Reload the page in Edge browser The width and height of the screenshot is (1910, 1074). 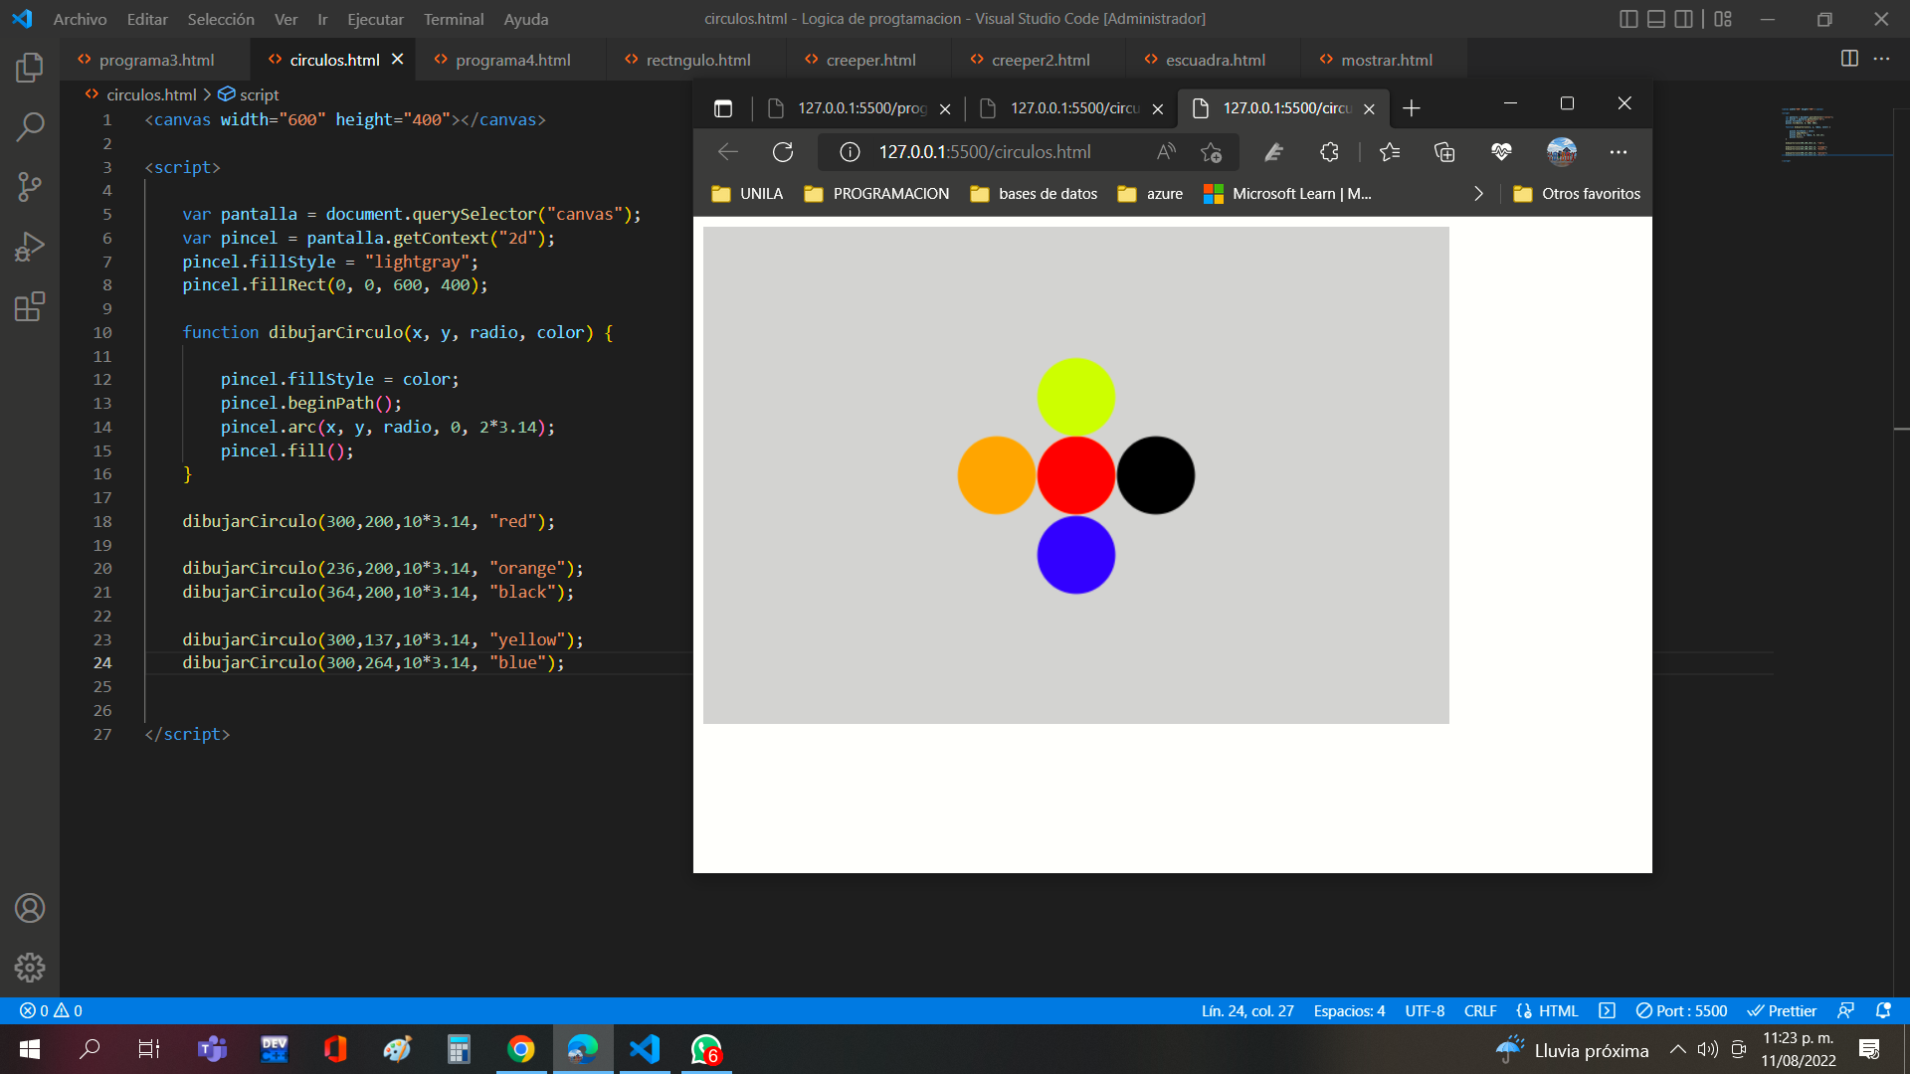(x=783, y=152)
